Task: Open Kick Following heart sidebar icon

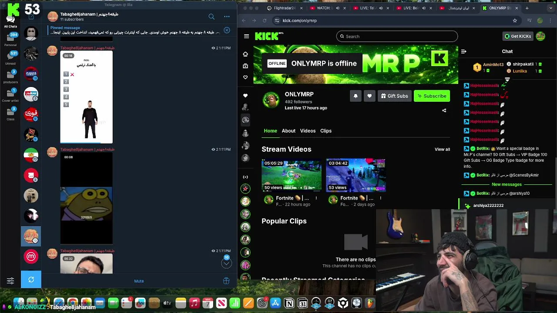Action: (245, 77)
